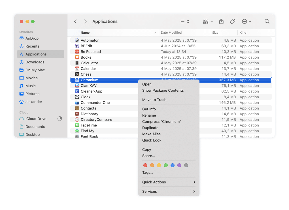Open Pictures in the sidebar
This screenshot has height=210, width=289.
(x=41, y=94)
